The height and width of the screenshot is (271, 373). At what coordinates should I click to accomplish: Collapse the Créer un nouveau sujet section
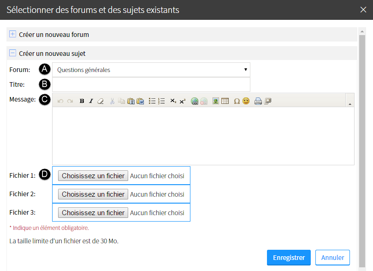point(12,53)
